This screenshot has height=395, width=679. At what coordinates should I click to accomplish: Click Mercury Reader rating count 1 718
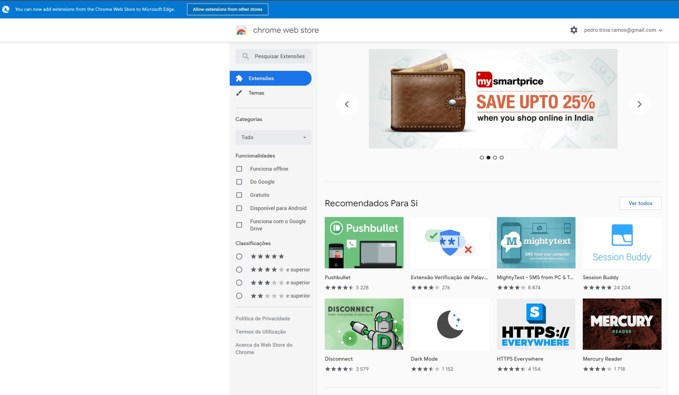(x=619, y=369)
